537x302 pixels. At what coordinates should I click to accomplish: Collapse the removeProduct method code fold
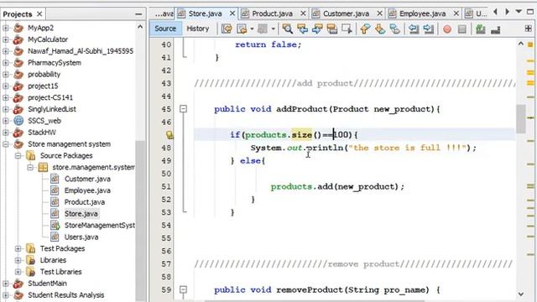pos(184,289)
